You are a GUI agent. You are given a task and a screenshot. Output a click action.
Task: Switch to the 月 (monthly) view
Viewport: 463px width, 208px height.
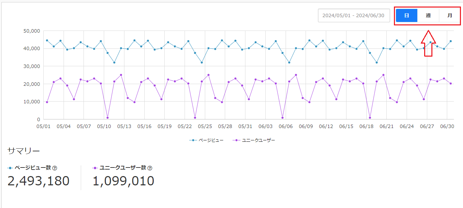[x=450, y=15]
